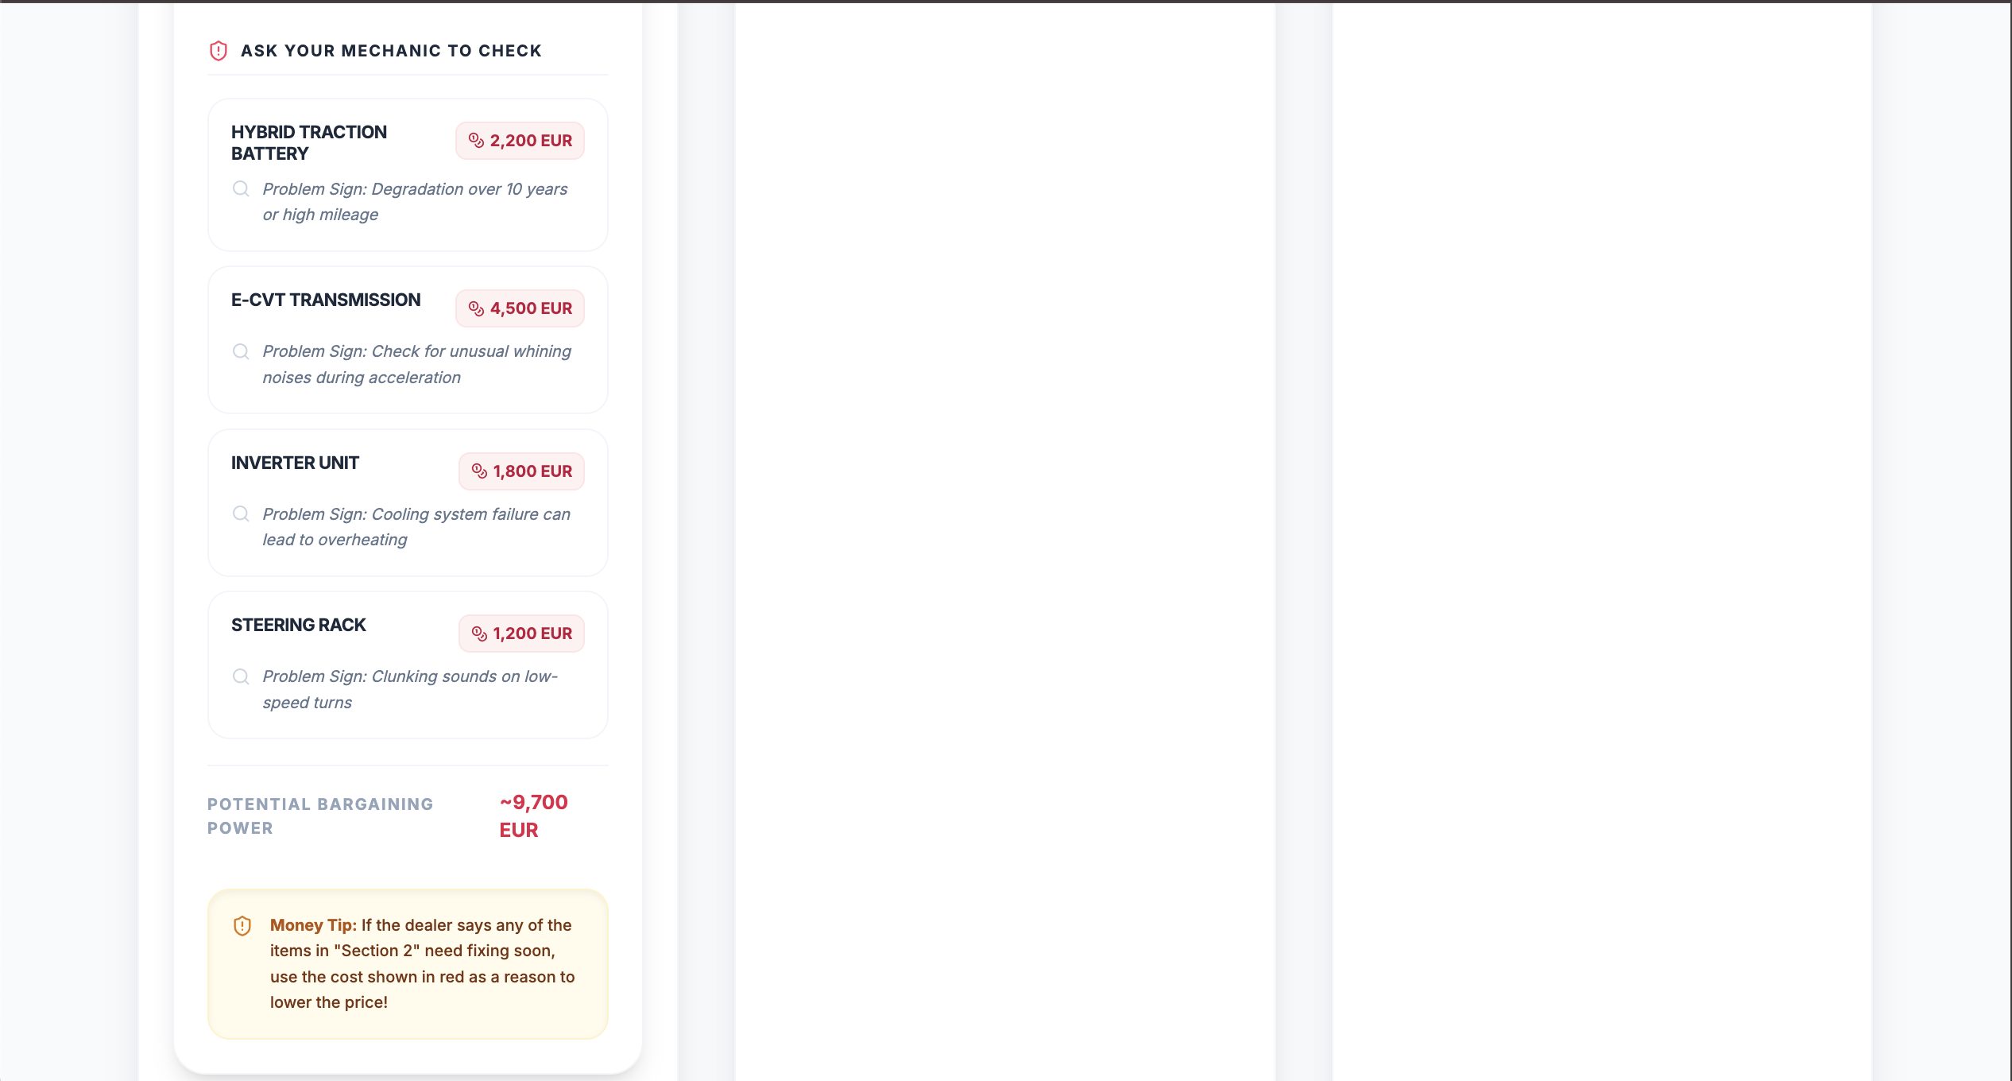Click the magnifying glass beside the battery degradation note
Image resolution: width=2012 pixels, height=1081 pixels.
pyautogui.click(x=241, y=190)
